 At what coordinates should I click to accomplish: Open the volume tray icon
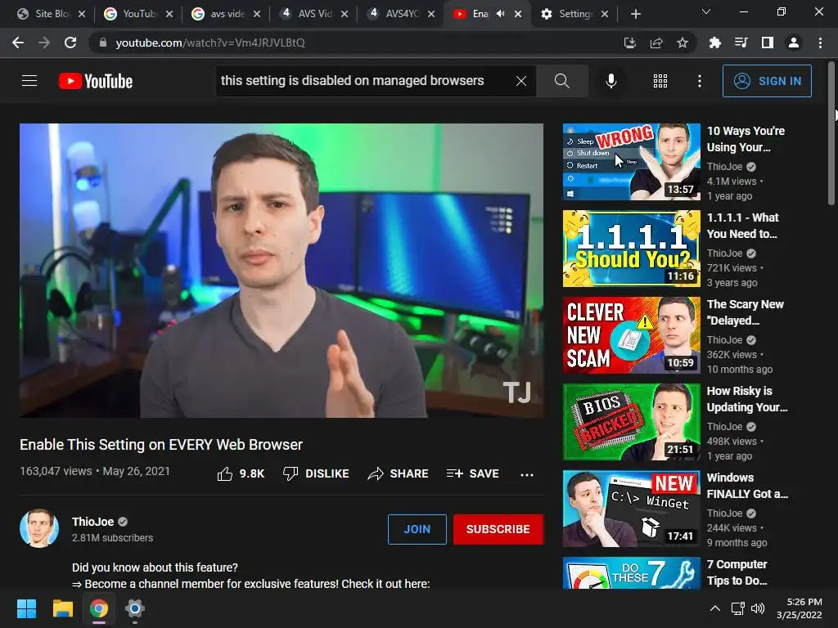(758, 608)
